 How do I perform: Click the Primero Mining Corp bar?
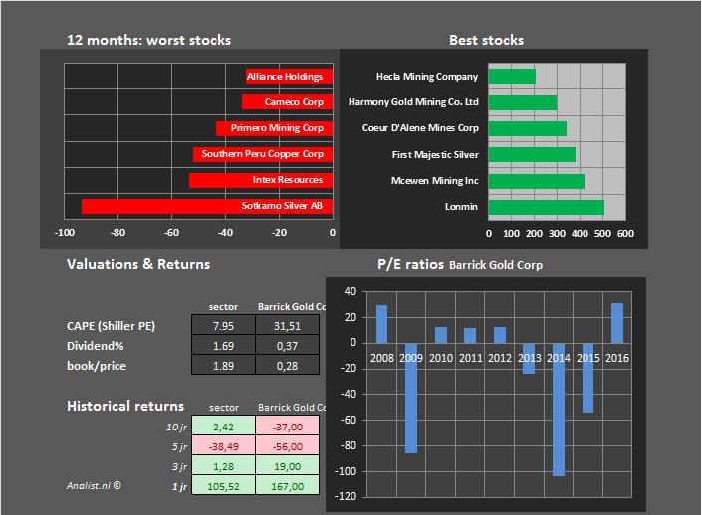274,128
